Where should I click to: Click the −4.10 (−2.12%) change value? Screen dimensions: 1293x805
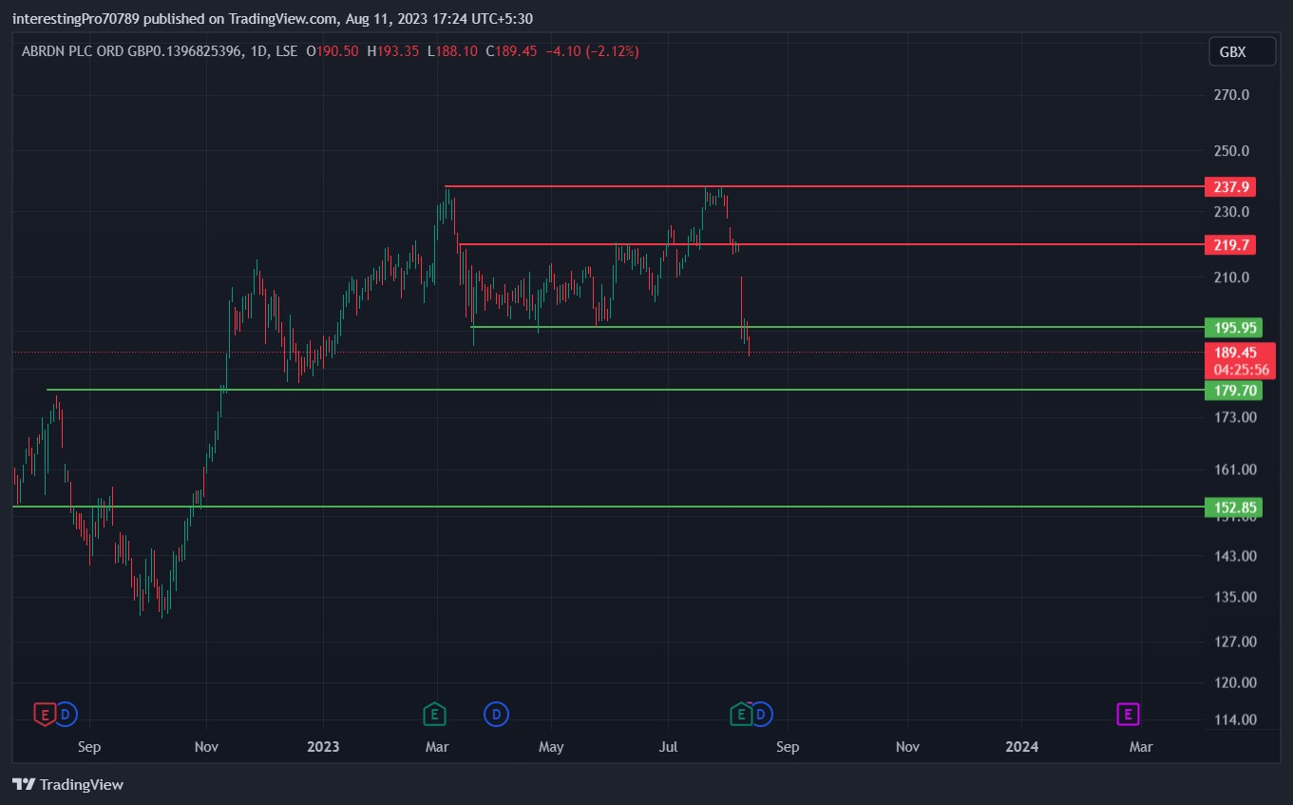tap(592, 51)
